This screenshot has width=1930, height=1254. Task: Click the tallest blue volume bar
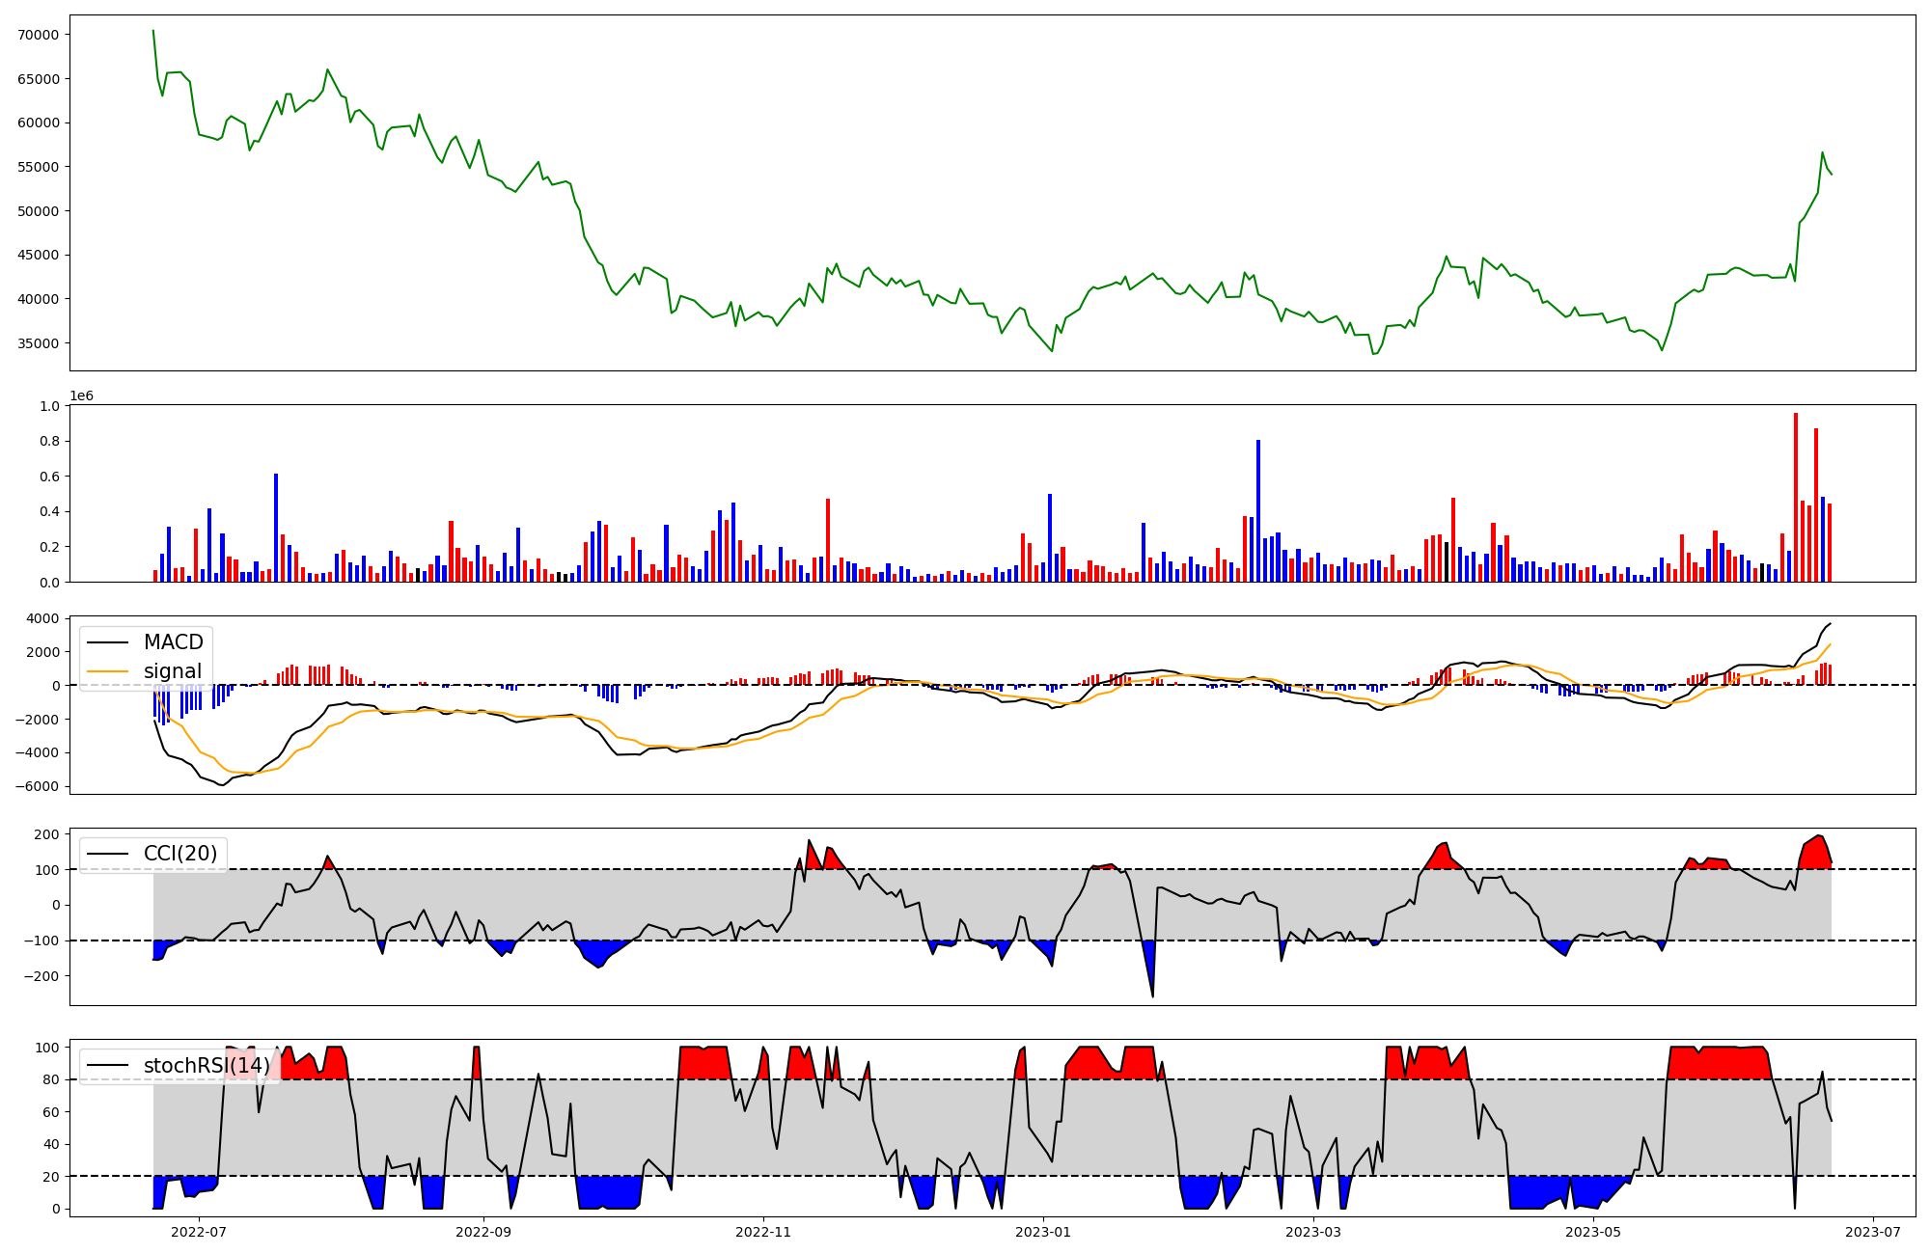(x=1258, y=510)
